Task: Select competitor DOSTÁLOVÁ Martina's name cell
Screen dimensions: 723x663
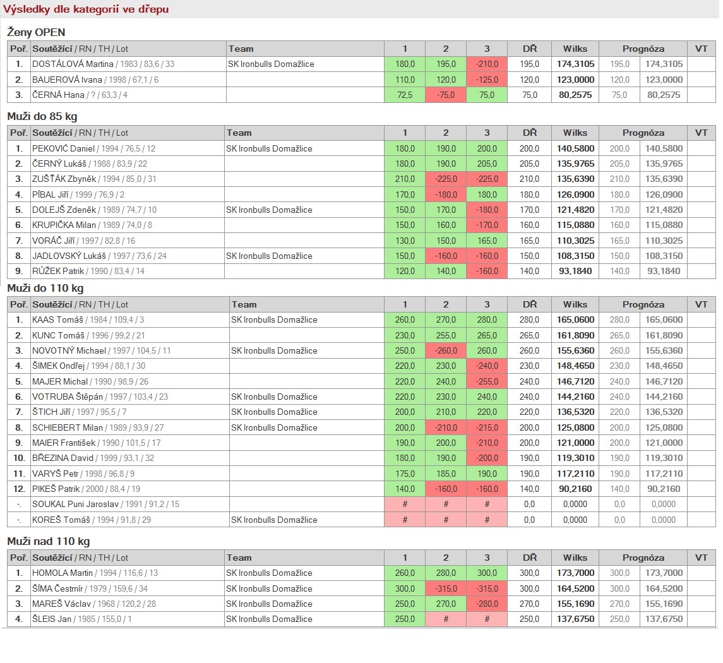Action: pyautogui.click(x=128, y=64)
